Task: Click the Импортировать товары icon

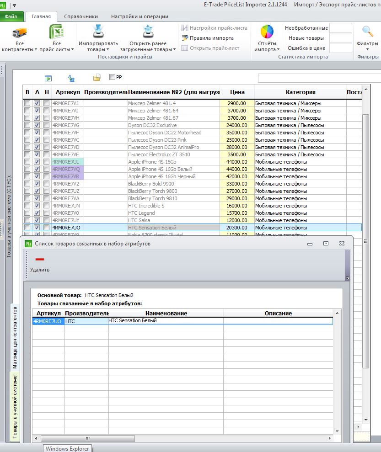Action: (x=98, y=32)
